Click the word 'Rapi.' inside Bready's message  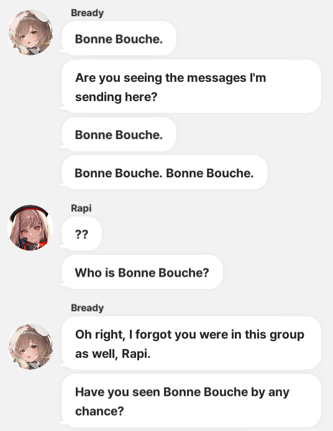136,353
